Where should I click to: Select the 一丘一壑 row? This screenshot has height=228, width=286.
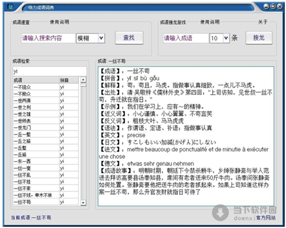46,135
